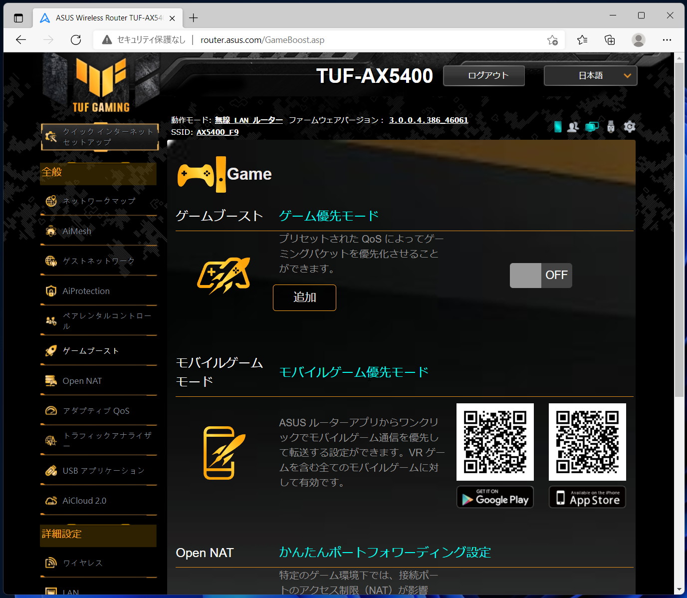This screenshot has width=687, height=598.
Task: Click the SSID AX5400_F9 link
Action: tap(218, 132)
